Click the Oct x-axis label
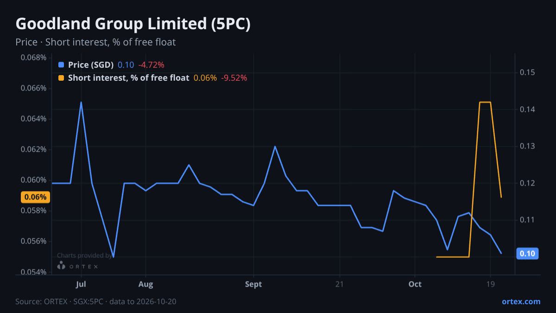556x313 pixels. [415, 284]
